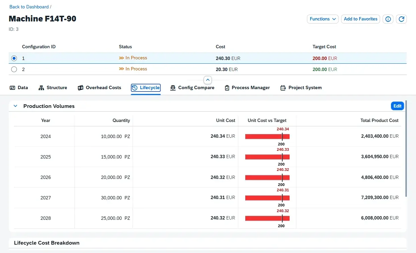Image resolution: width=416 pixels, height=253 pixels.
Task: Refresh the page using the reload icon
Action: (x=401, y=19)
